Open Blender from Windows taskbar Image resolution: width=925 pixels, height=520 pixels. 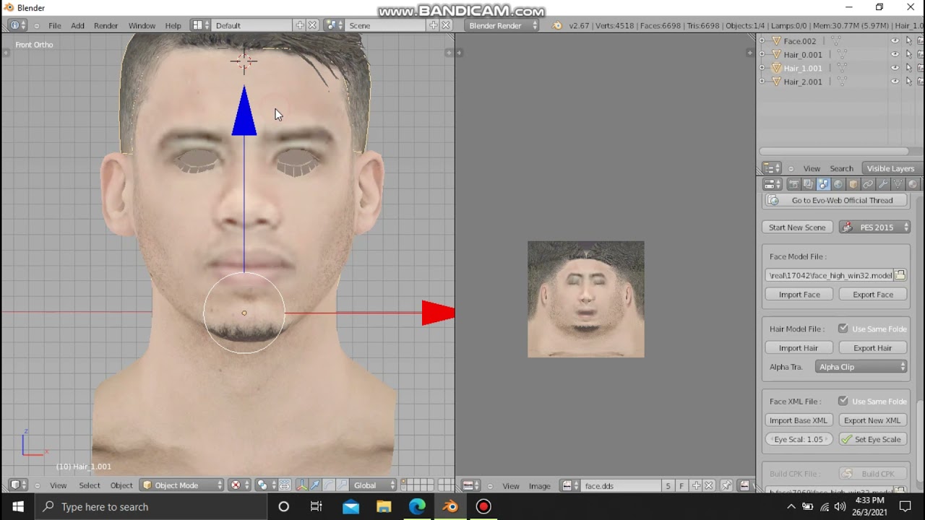point(450,507)
